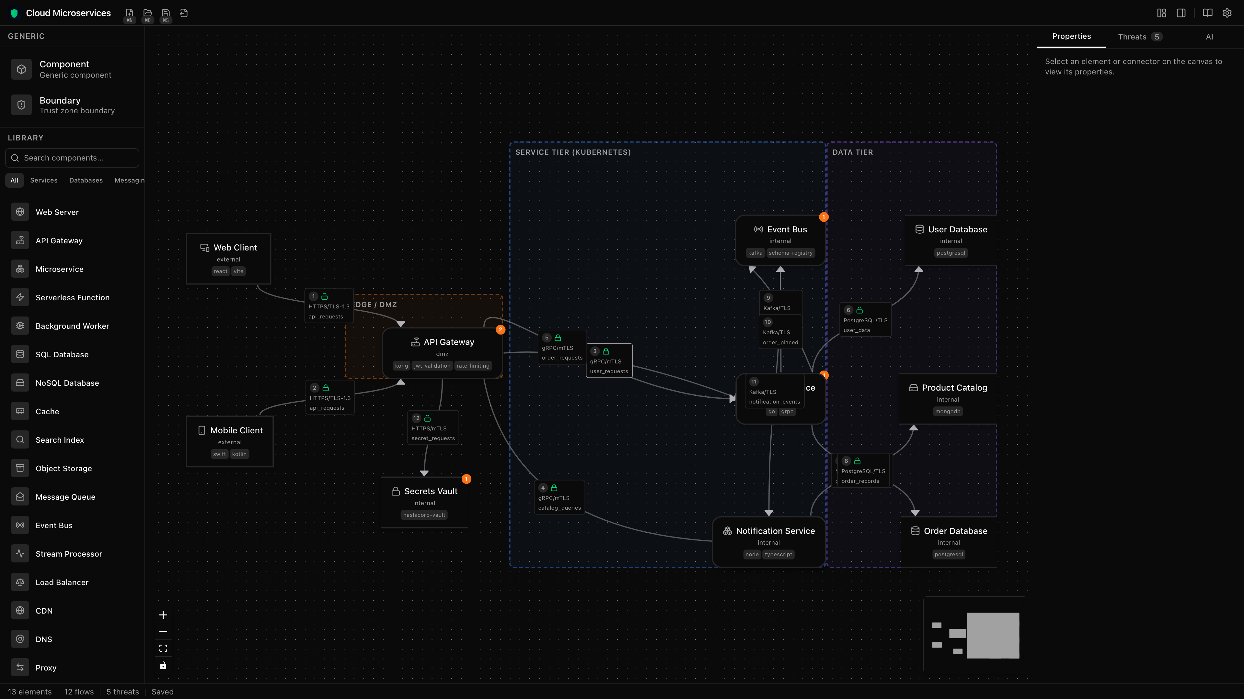Create a new diagram with the new file icon
The width and height of the screenshot is (1244, 699).
click(130, 13)
